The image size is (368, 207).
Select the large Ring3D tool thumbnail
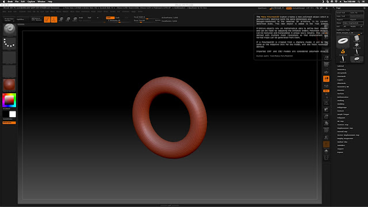[x=343, y=41]
